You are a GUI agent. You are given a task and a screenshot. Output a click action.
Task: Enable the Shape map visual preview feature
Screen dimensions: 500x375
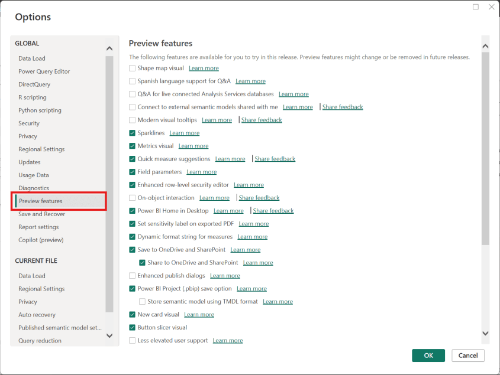pos(131,68)
